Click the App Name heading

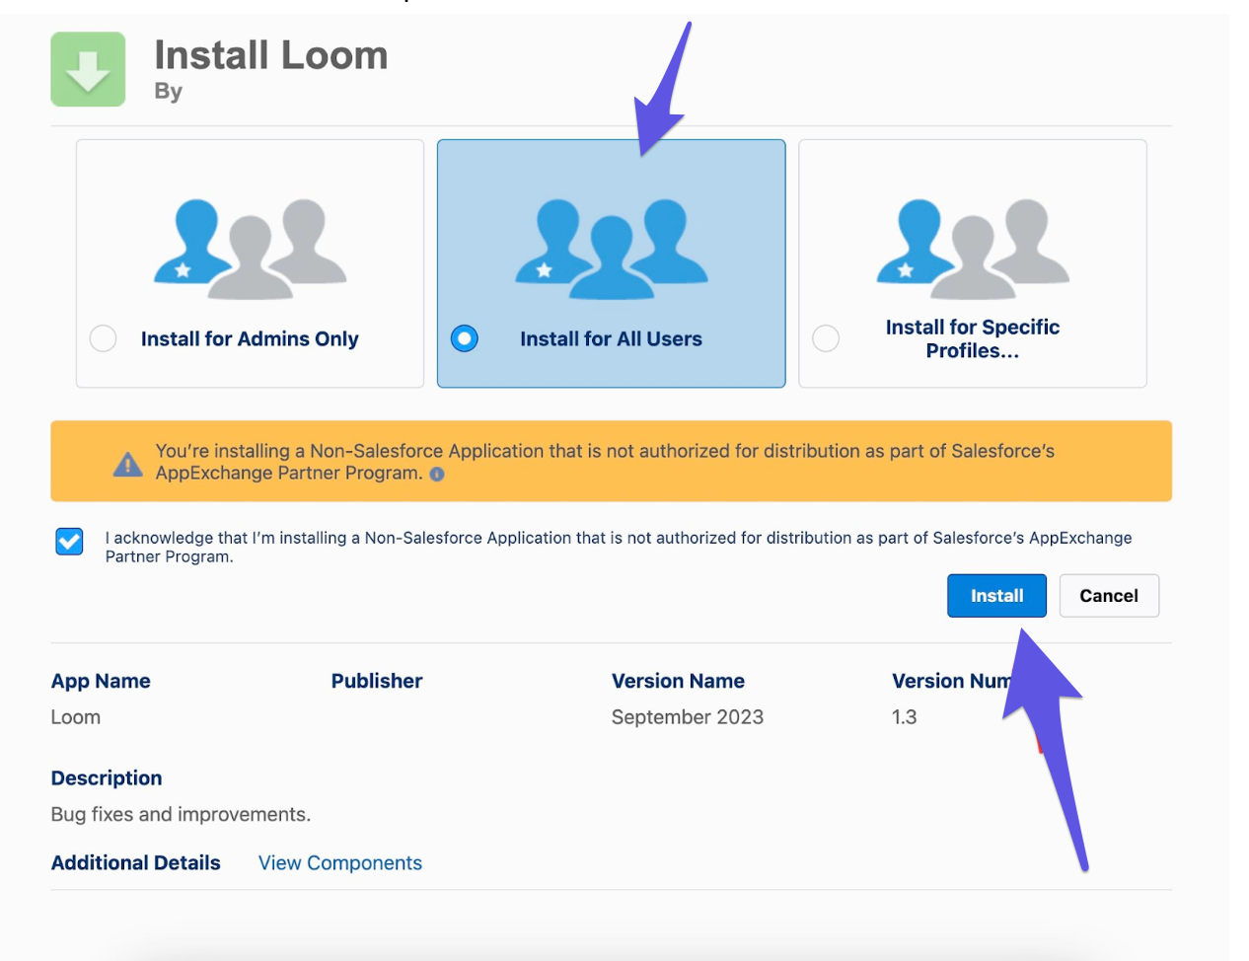click(101, 681)
